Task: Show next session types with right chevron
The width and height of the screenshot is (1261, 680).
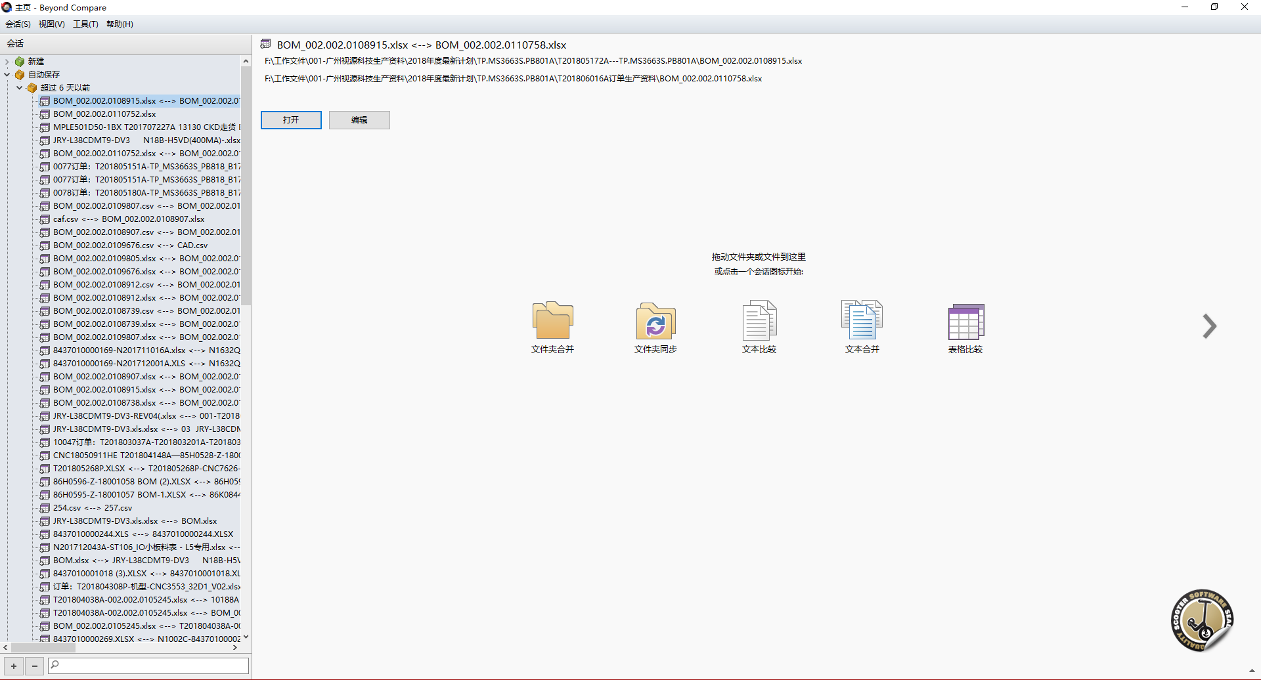Action: (1209, 326)
